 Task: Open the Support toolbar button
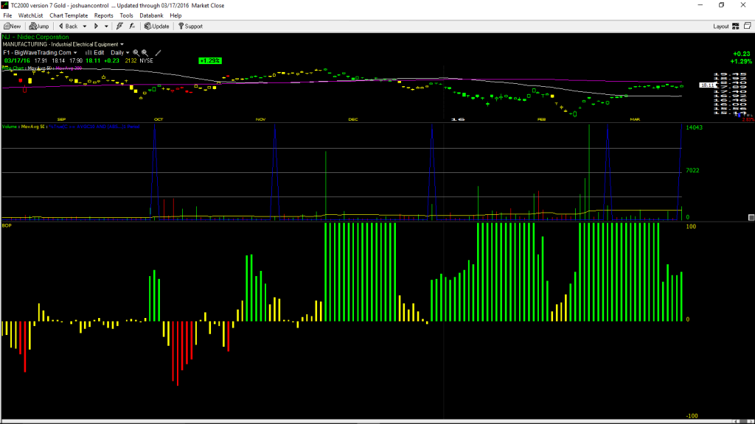(191, 26)
